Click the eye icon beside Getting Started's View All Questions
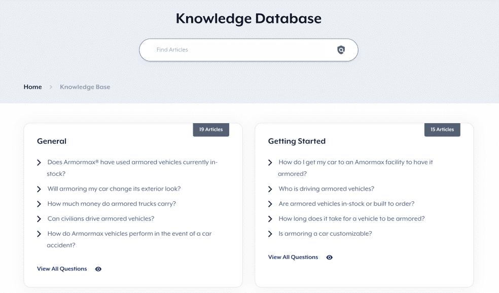Image resolution: width=499 pixels, height=293 pixels. click(x=330, y=258)
